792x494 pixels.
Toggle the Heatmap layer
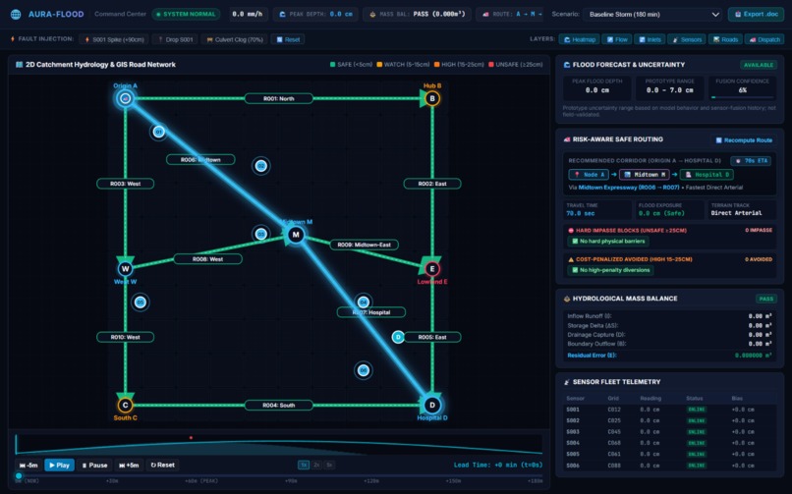[x=580, y=39]
